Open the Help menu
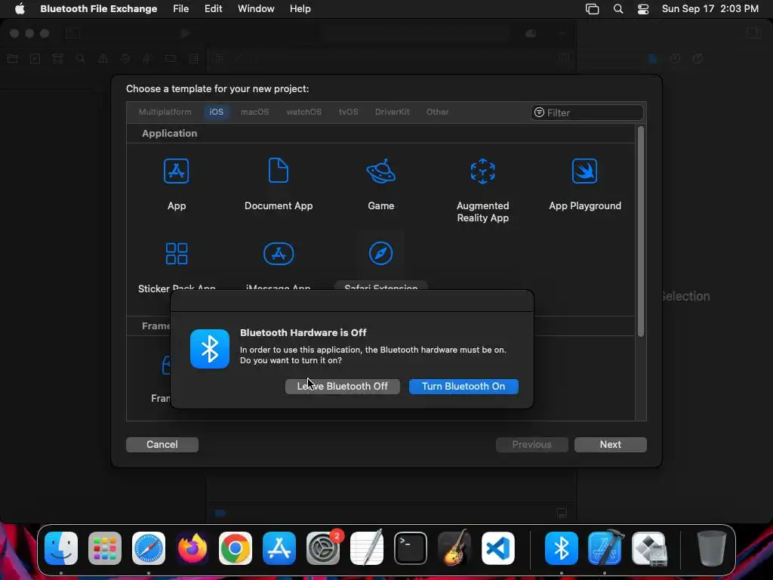This screenshot has width=773, height=580. [x=300, y=9]
